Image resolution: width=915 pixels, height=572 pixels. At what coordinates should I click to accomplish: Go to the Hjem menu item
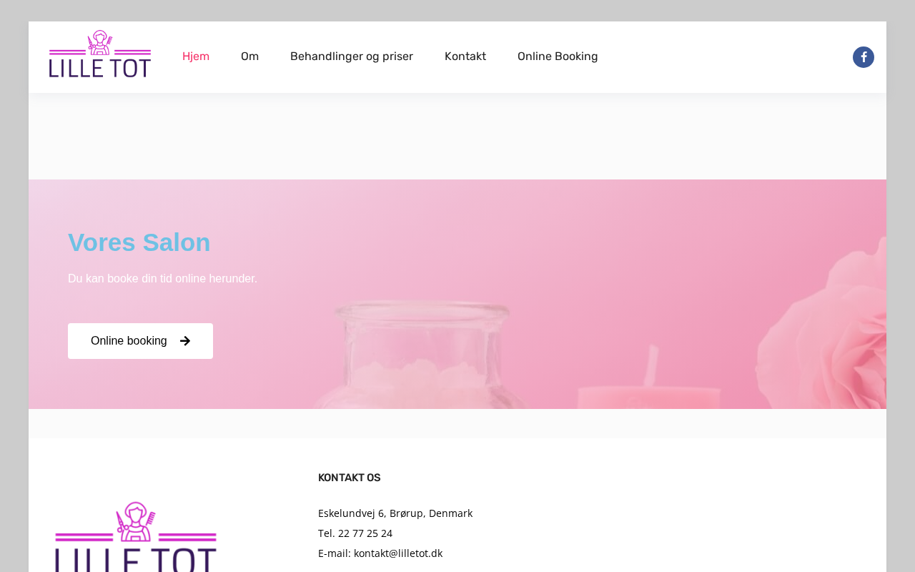click(x=196, y=56)
